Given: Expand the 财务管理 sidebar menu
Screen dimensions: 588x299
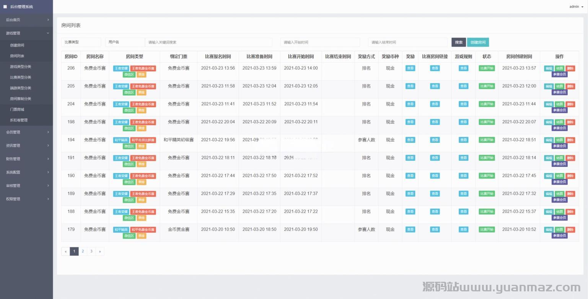Looking at the screenshot, I should (x=26, y=159).
